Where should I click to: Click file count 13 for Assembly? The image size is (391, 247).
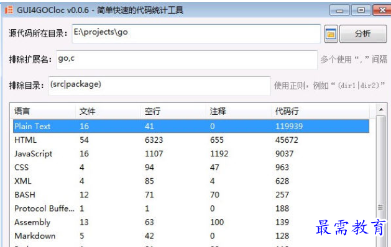point(85,222)
